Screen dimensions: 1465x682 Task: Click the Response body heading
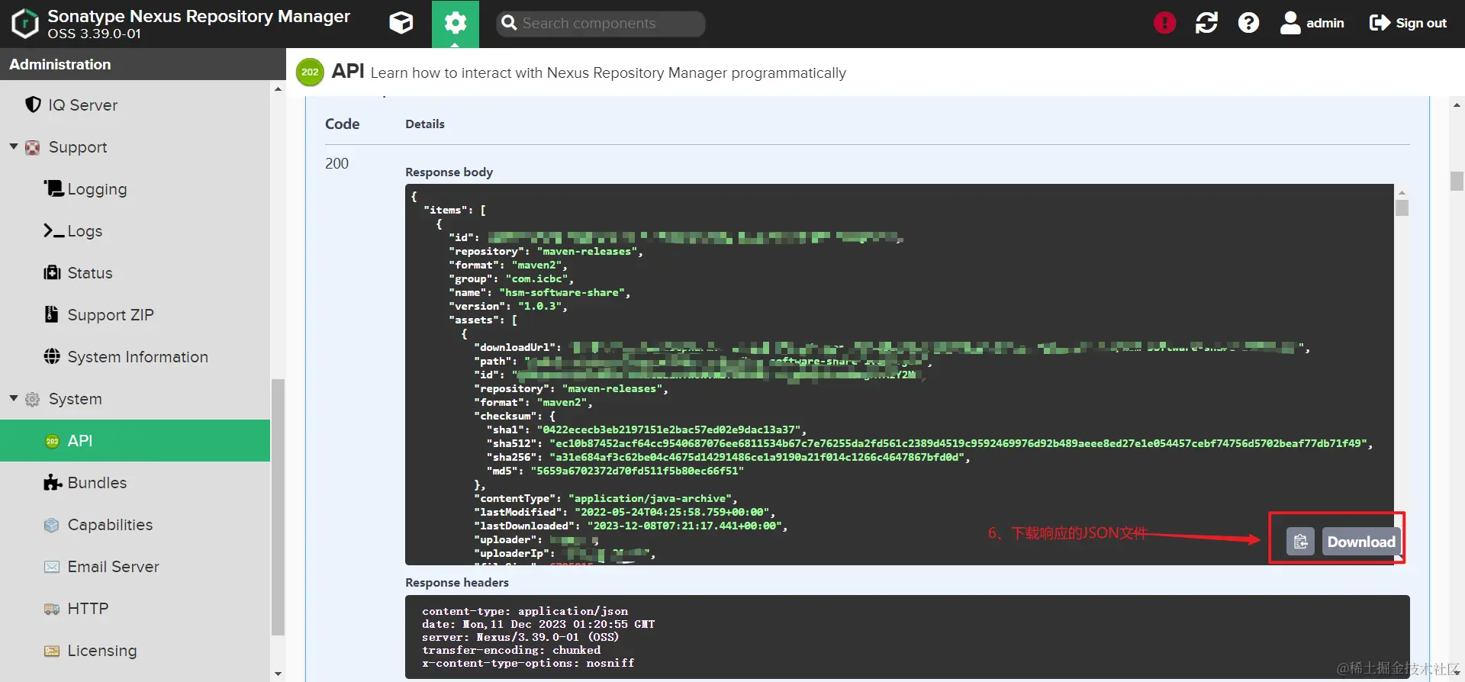(x=449, y=172)
